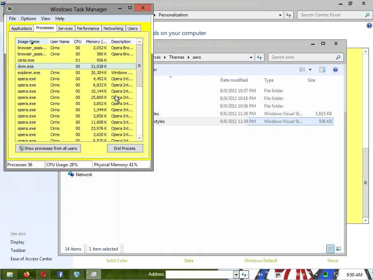373x280 pixels.
Task: Open the taskbar Address dropdown arrow
Action: tap(236, 275)
